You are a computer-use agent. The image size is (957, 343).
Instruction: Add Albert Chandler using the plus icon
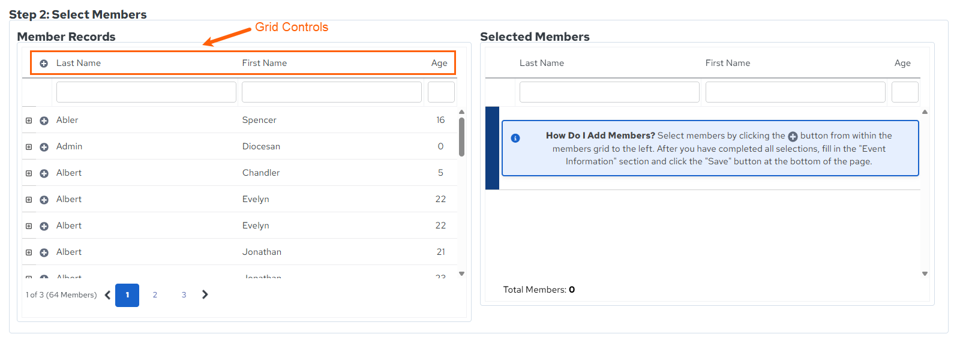[x=44, y=173]
